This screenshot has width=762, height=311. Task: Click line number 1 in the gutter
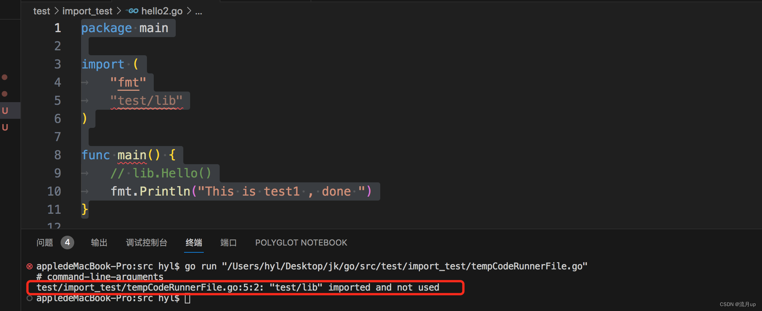[x=58, y=28]
